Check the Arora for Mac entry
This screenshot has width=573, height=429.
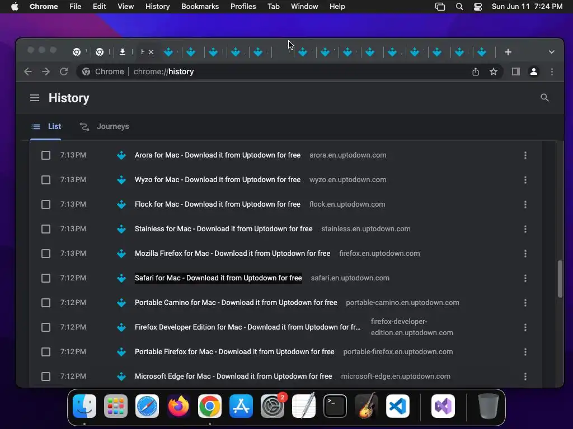46,155
